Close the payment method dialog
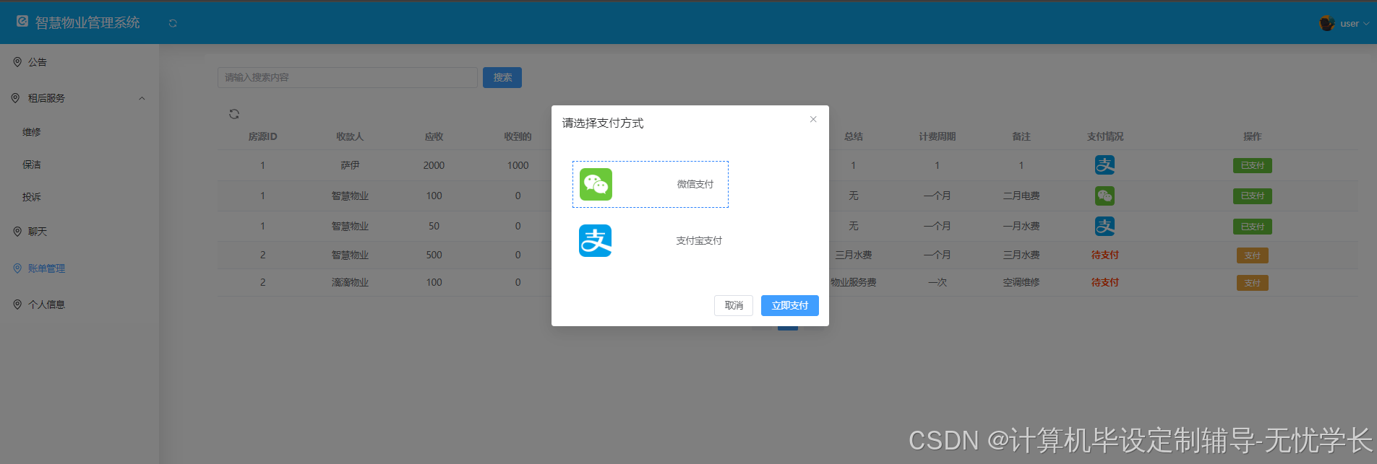The width and height of the screenshot is (1377, 464). pyautogui.click(x=813, y=119)
